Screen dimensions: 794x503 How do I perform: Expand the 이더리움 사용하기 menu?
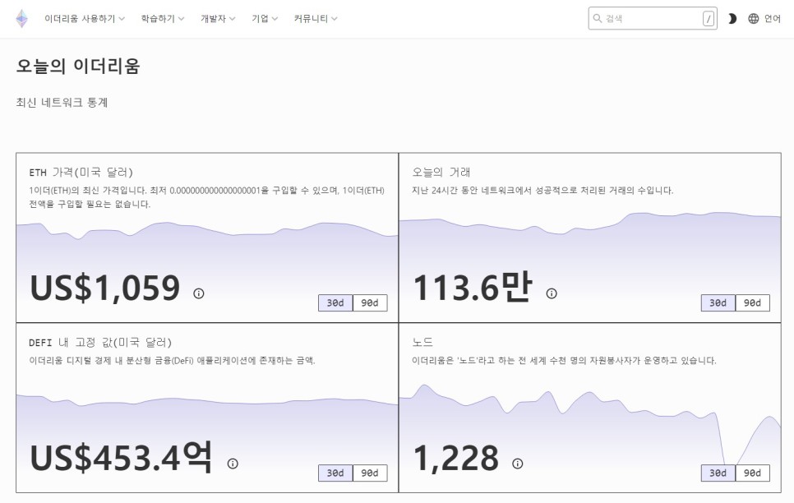(85, 19)
